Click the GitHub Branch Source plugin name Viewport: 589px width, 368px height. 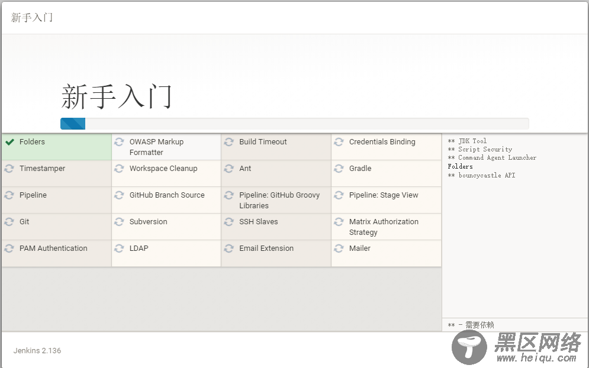coord(167,195)
